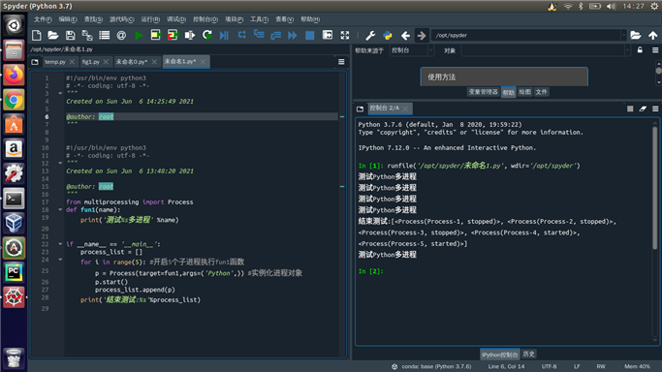Open the help pane options menu
This screenshot has width=662, height=372.
click(x=655, y=50)
